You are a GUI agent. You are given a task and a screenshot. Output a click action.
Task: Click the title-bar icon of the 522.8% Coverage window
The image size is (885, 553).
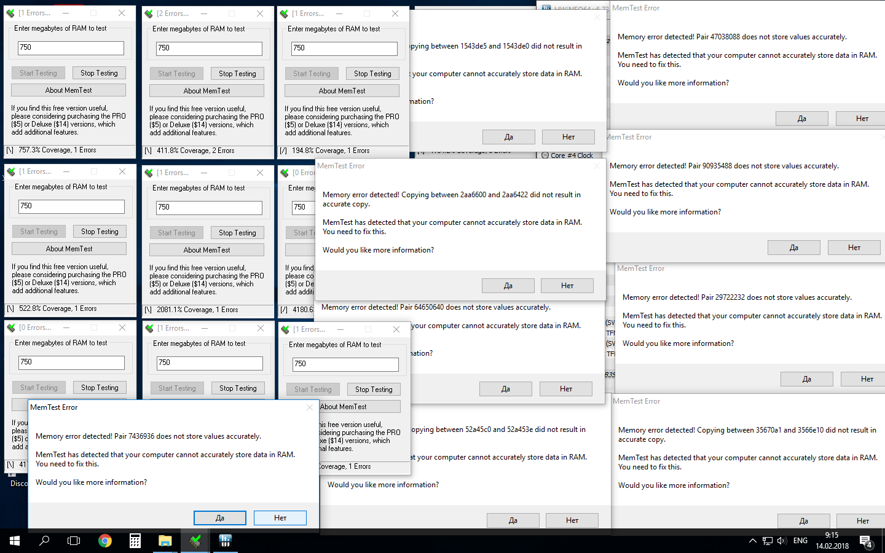coord(11,171)
